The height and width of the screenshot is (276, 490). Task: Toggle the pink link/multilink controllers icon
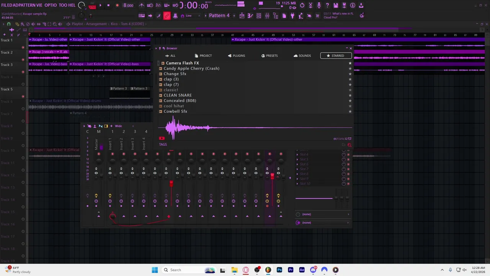point(167,16)
